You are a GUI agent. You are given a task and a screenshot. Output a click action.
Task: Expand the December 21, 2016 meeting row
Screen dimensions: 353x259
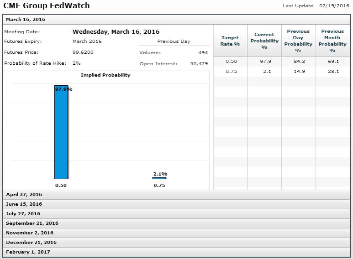[x=31, y=243]
